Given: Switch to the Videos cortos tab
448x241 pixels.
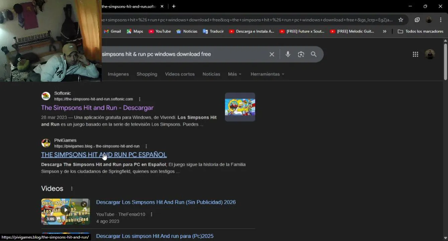Looking at the screenshot, I should click(180, 74).
